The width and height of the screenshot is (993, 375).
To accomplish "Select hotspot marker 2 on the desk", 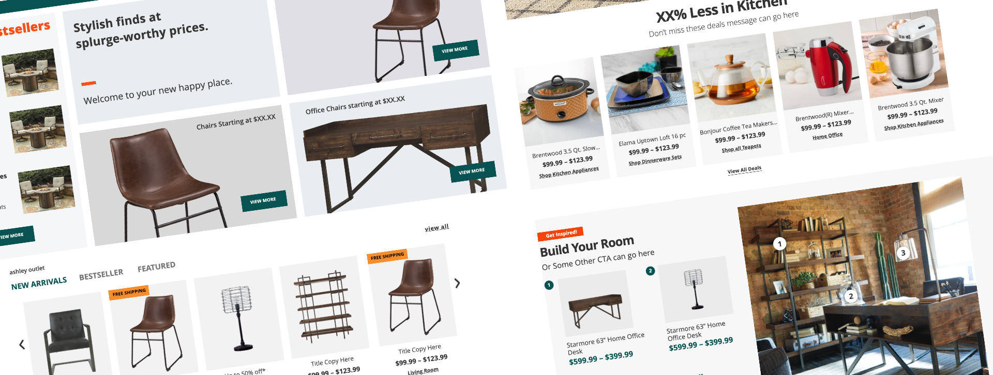I will pos(851,296).
